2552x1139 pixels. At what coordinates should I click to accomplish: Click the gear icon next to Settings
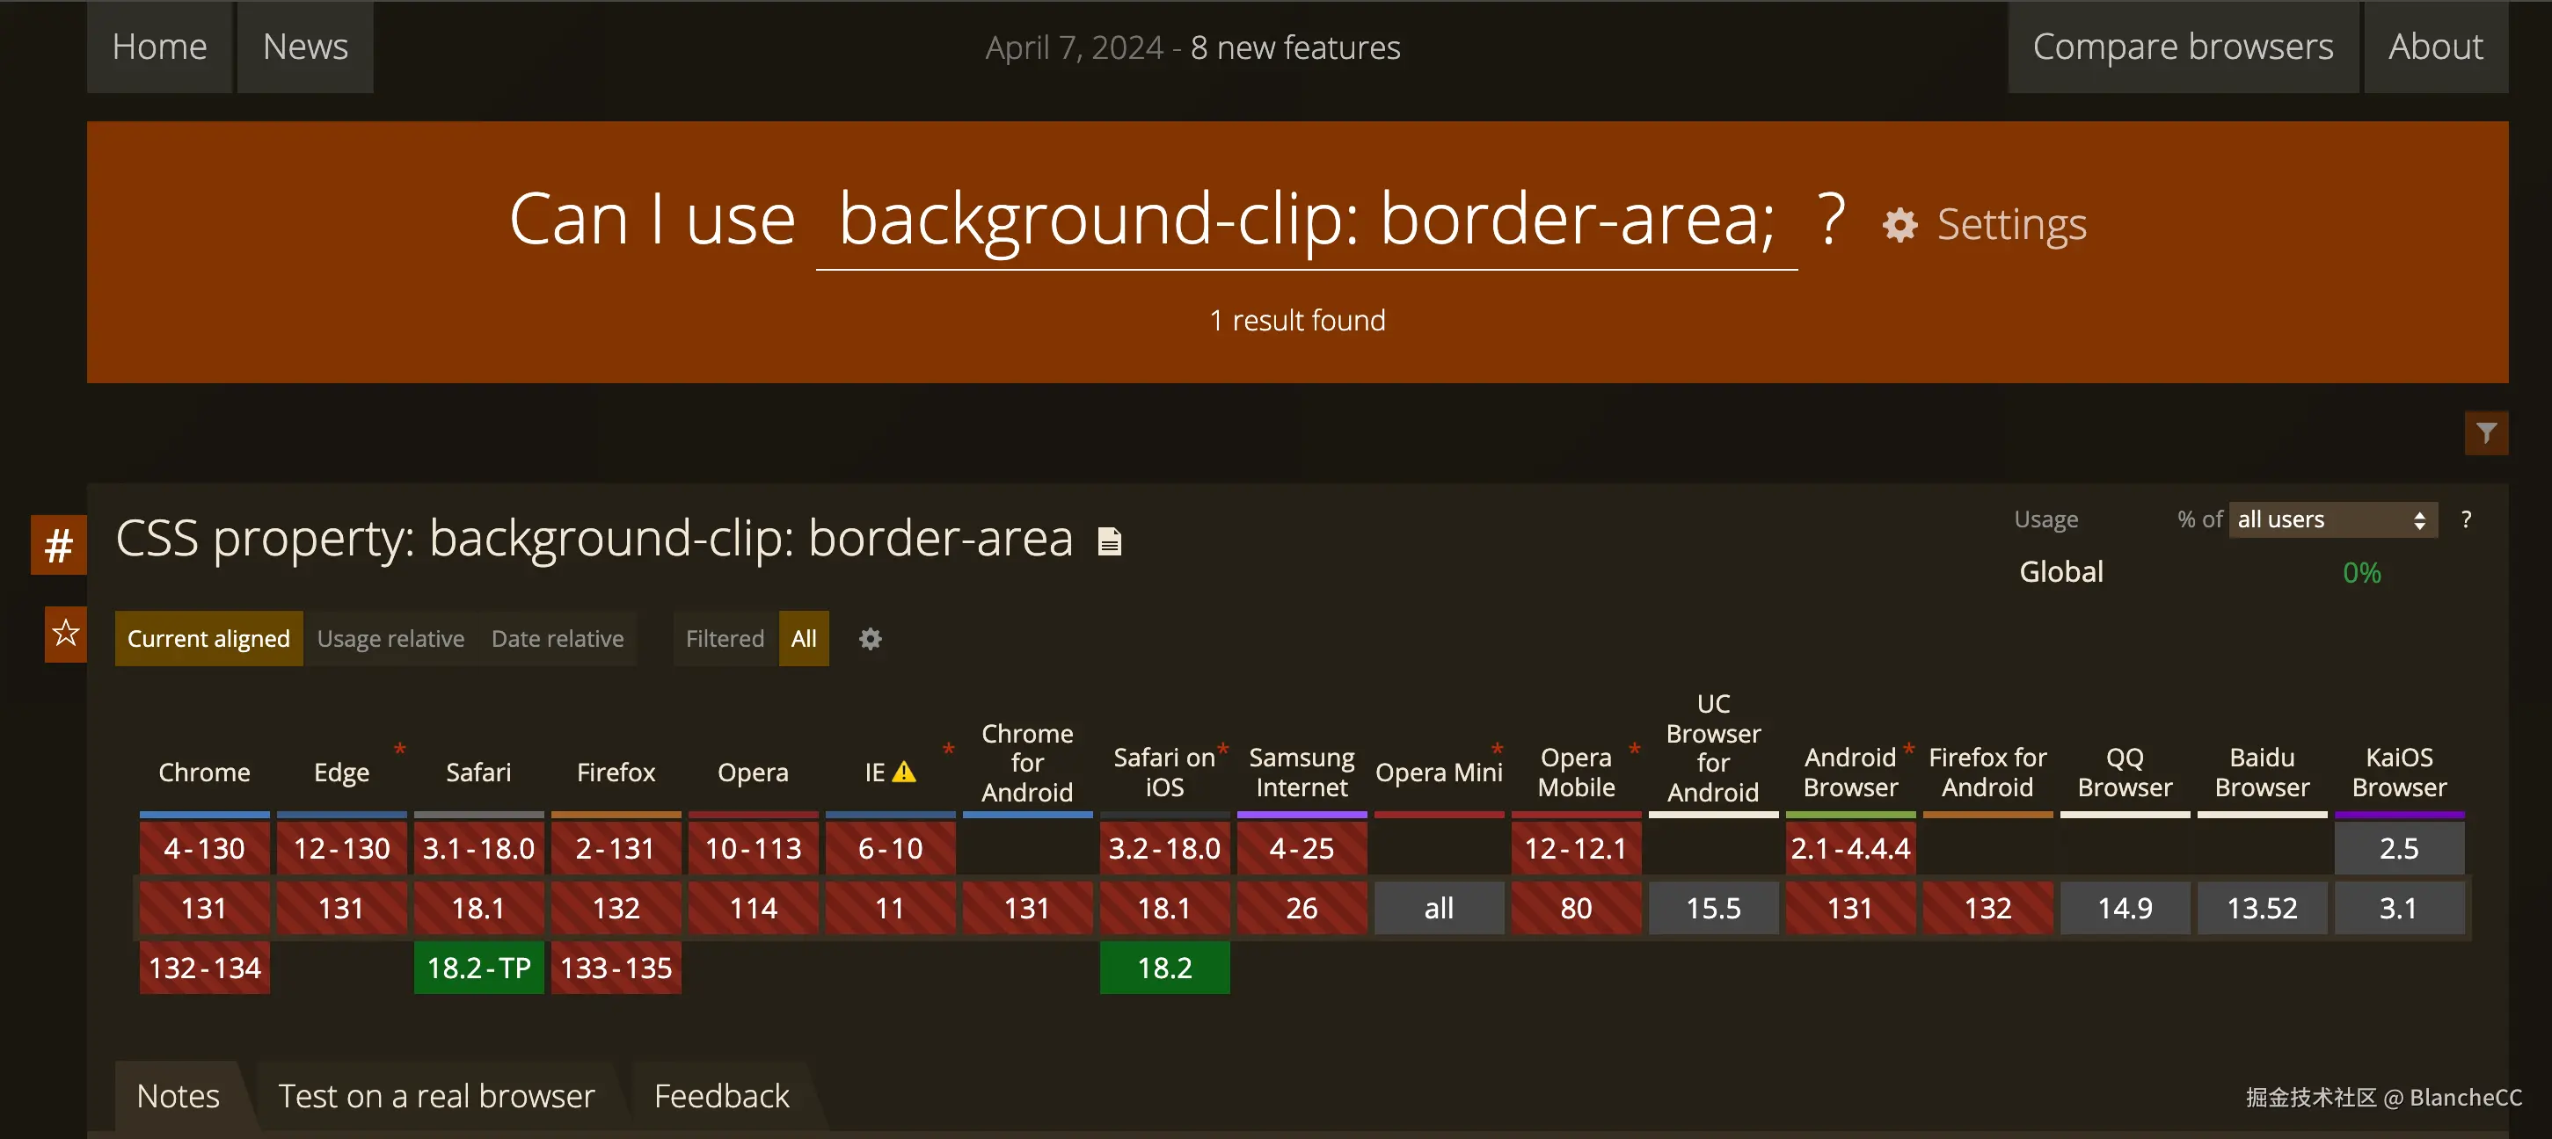click(x=1899, y=226)
